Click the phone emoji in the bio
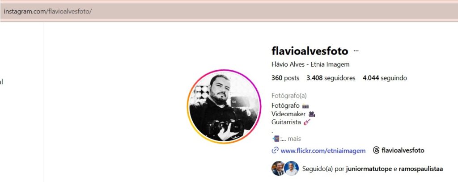Image resolution: width=458 pixels, height=182 pixels. [276, 139]
